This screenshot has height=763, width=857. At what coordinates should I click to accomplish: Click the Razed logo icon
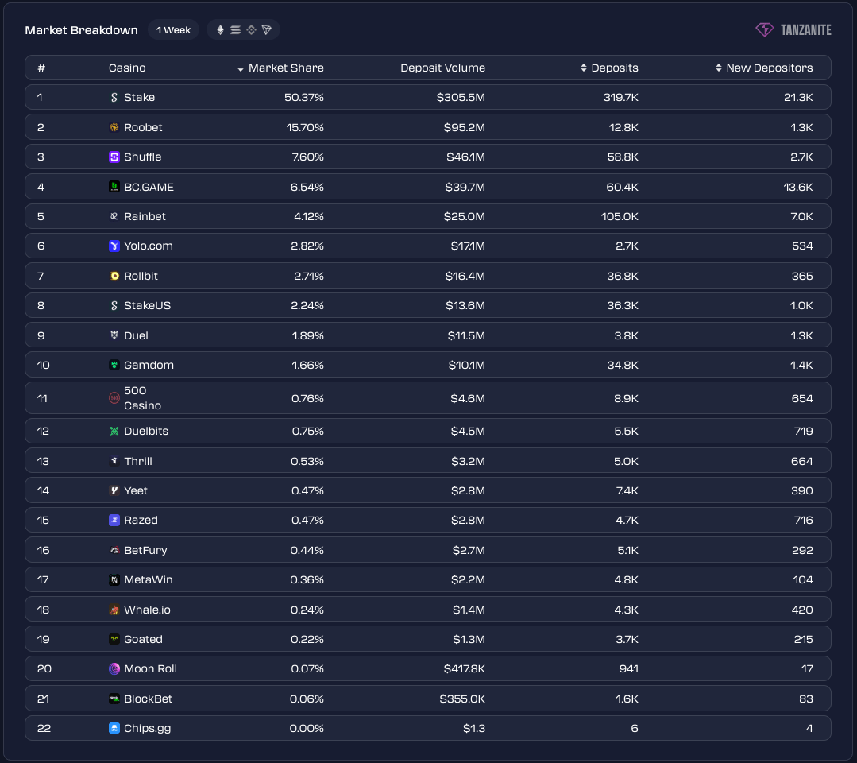point(114,520)
